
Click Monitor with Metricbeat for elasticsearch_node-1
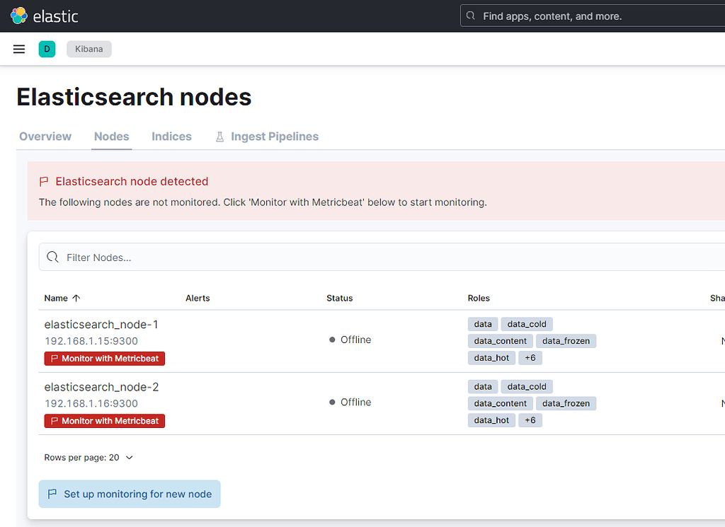(104, 359)
